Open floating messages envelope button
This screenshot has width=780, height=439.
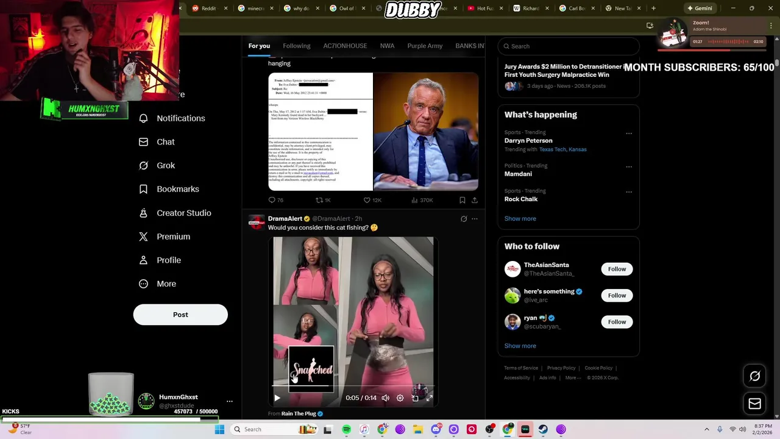[x=754, y=404]
